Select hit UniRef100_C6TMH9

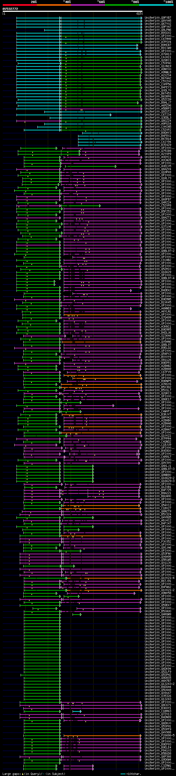click(158, 39)
